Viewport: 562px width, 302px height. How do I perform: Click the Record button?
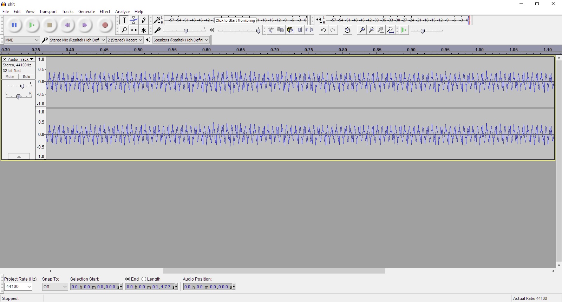[x=105, y=25]
